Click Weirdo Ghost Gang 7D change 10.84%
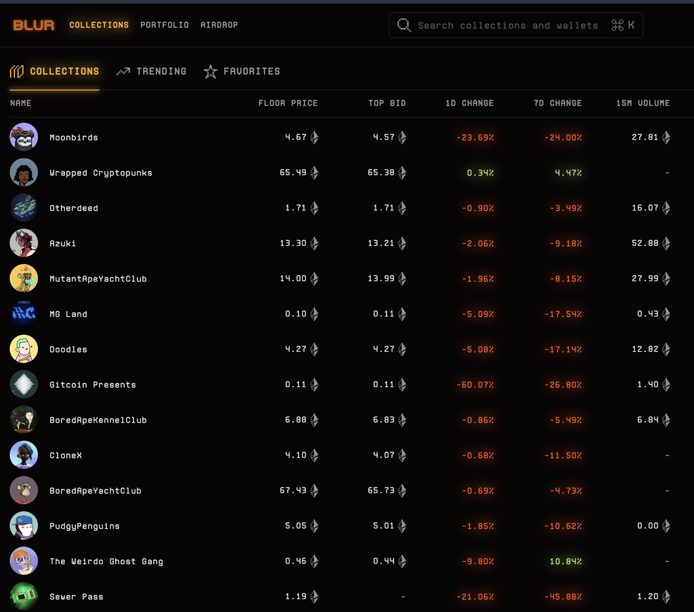Image resolution: width=694 pixels, height=612 pixels. coord(566,562)
